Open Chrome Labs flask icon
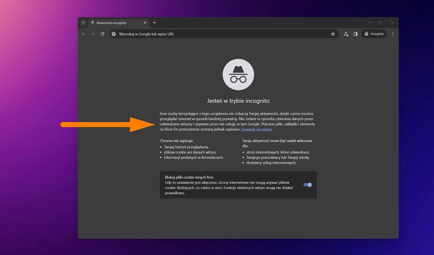 tap(346, 34)
